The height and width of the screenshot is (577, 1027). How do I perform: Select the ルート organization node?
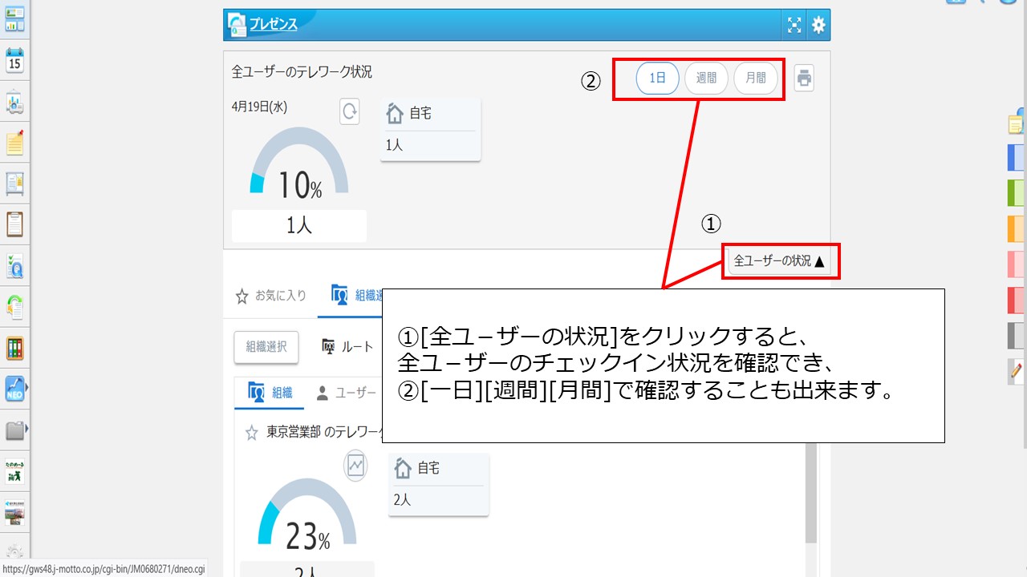(348, 346)
